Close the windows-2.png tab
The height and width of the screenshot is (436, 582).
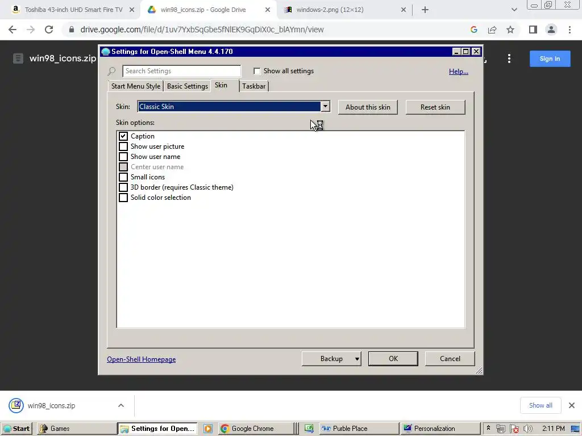pos(404,10)
